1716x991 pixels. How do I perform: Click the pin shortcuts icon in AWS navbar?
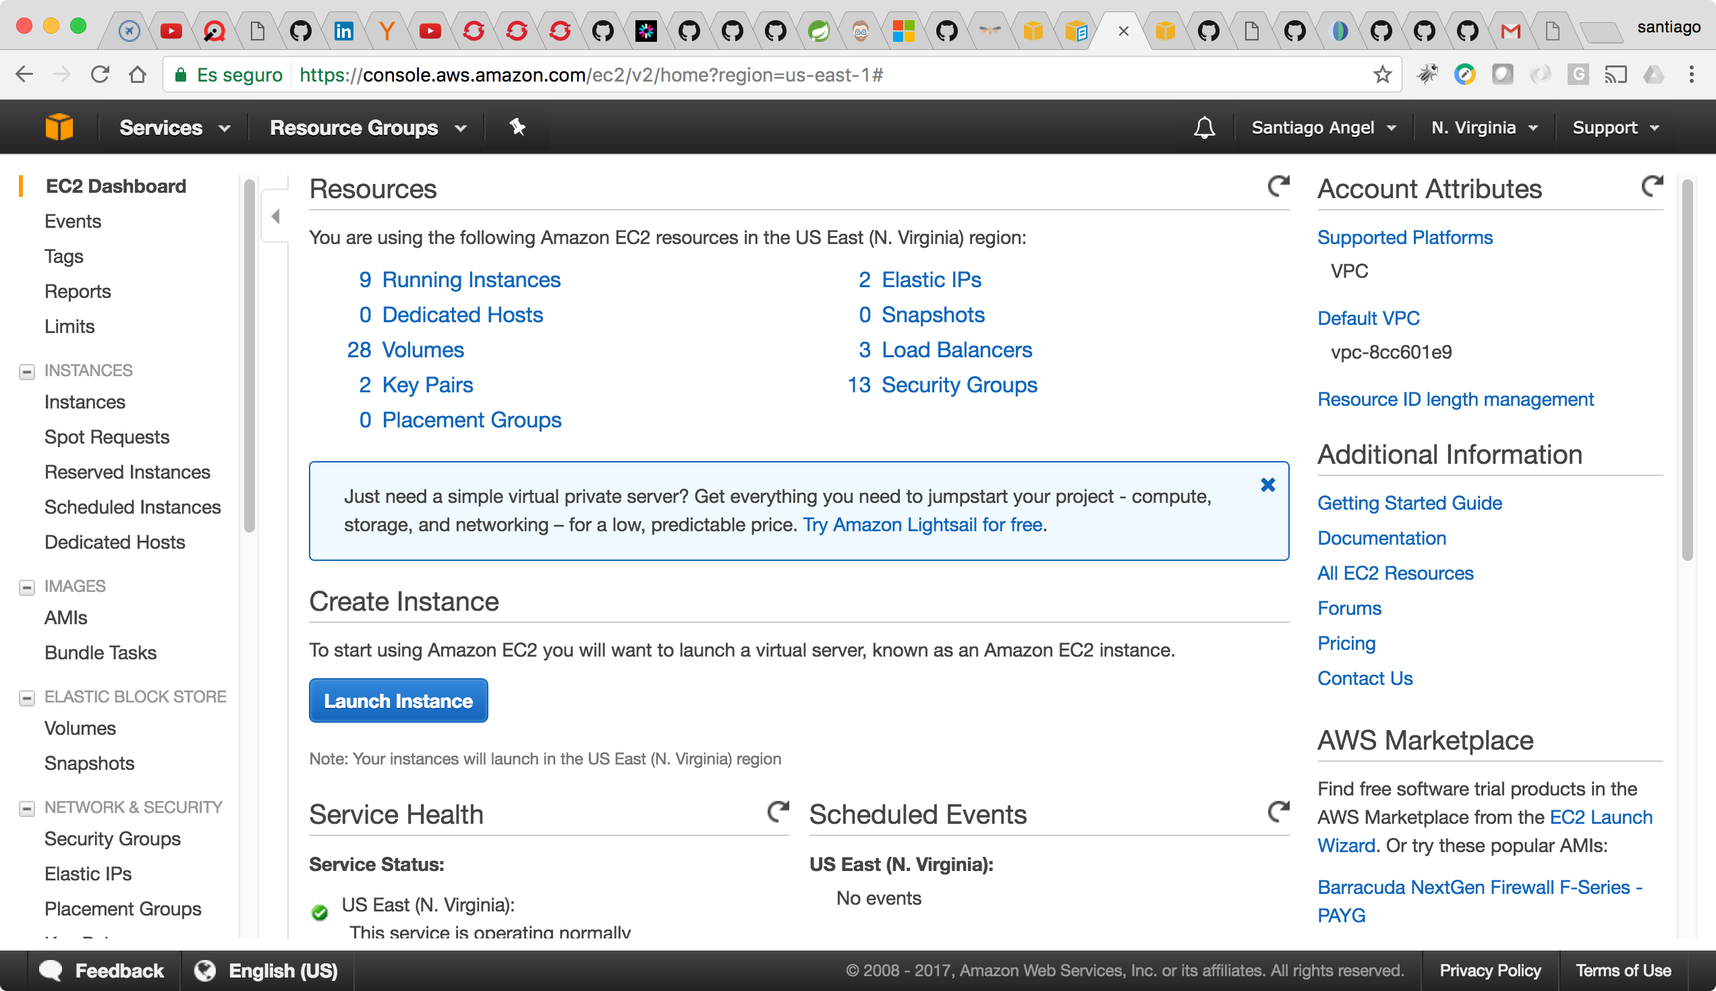pos(517,127)
